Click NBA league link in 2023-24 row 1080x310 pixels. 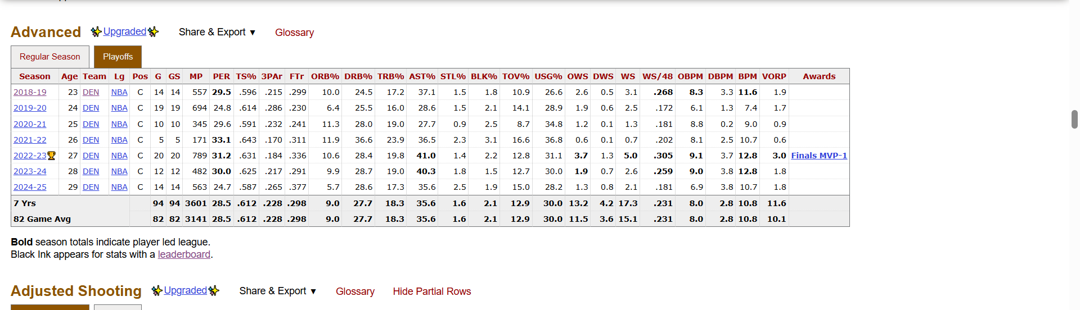click(119, 171)
